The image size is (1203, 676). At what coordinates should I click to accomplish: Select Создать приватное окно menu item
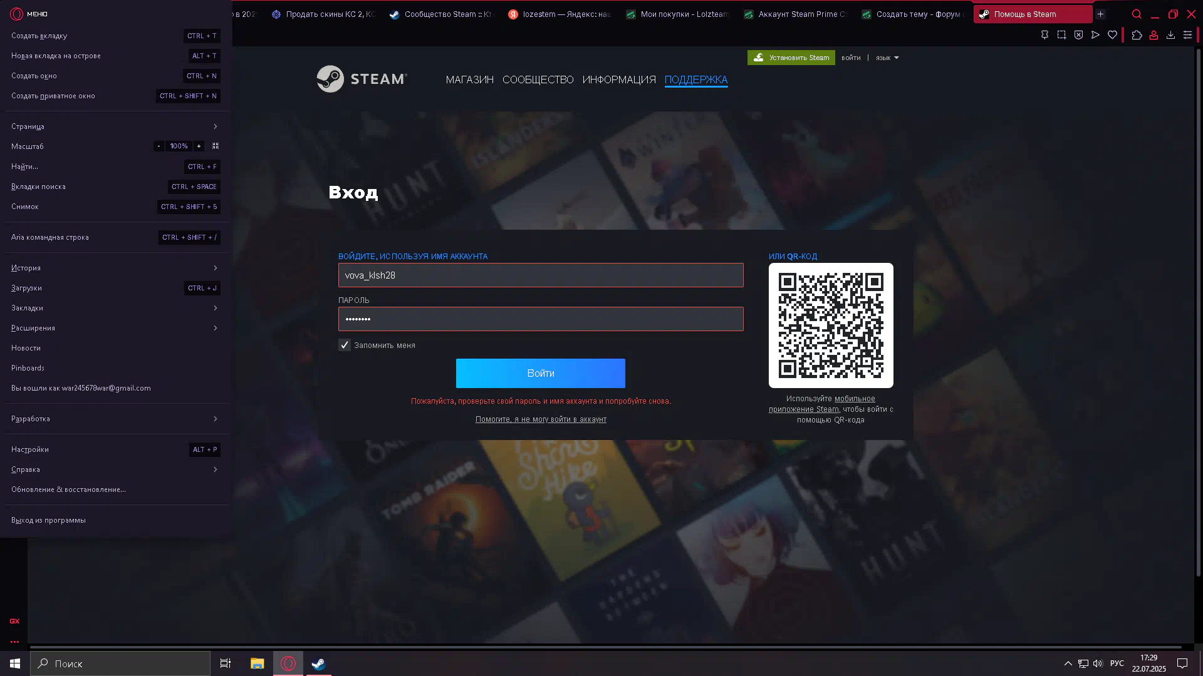[x=116, y=96]
